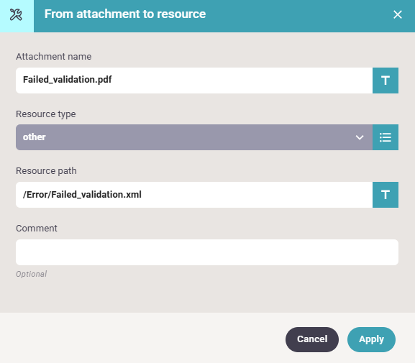This screenshot has height=363, width=415.
Task: Click into the Resource path input field
Action: (x=194, y=195)
